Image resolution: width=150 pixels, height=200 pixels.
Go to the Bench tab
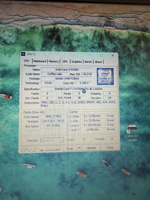pyautogui.click(x=88, y=62)
